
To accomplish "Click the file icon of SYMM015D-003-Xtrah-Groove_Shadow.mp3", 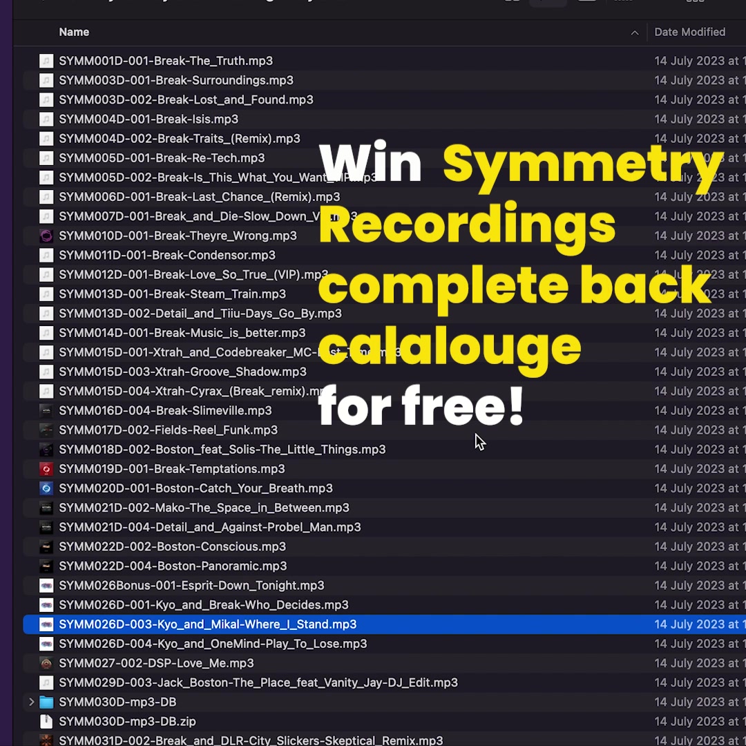I will 46,372.
